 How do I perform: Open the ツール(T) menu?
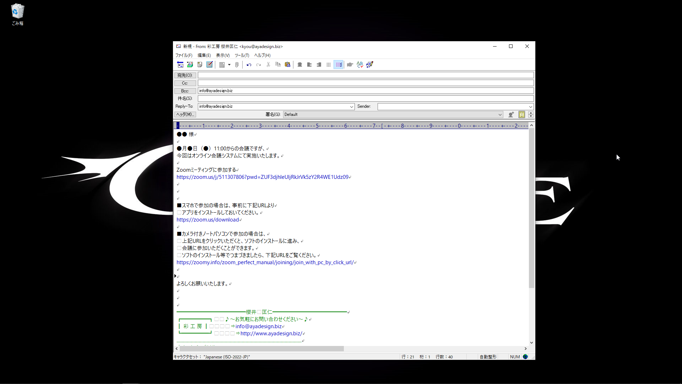tap(242, 55)
